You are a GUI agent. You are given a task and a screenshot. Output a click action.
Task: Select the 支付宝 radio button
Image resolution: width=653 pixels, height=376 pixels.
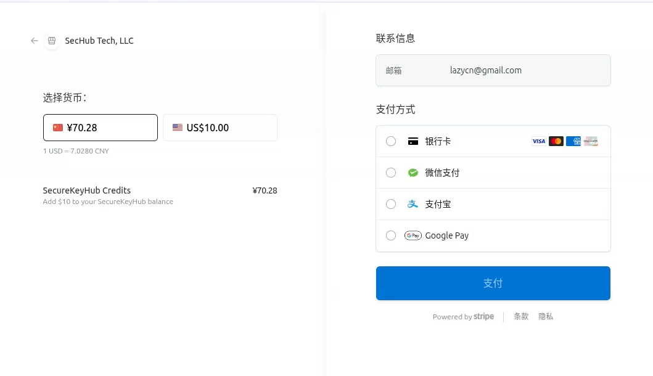391,204
